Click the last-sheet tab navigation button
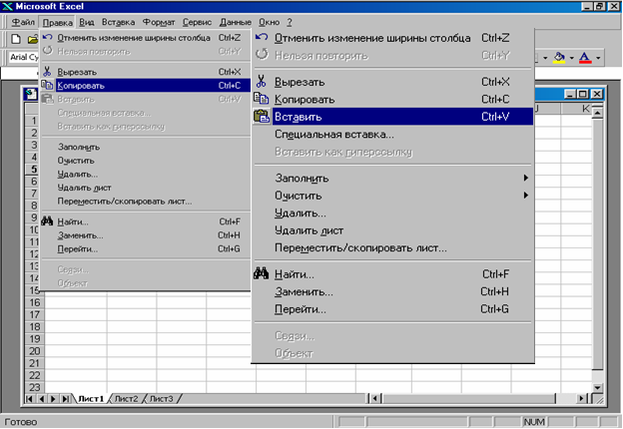 pos(66,399)
